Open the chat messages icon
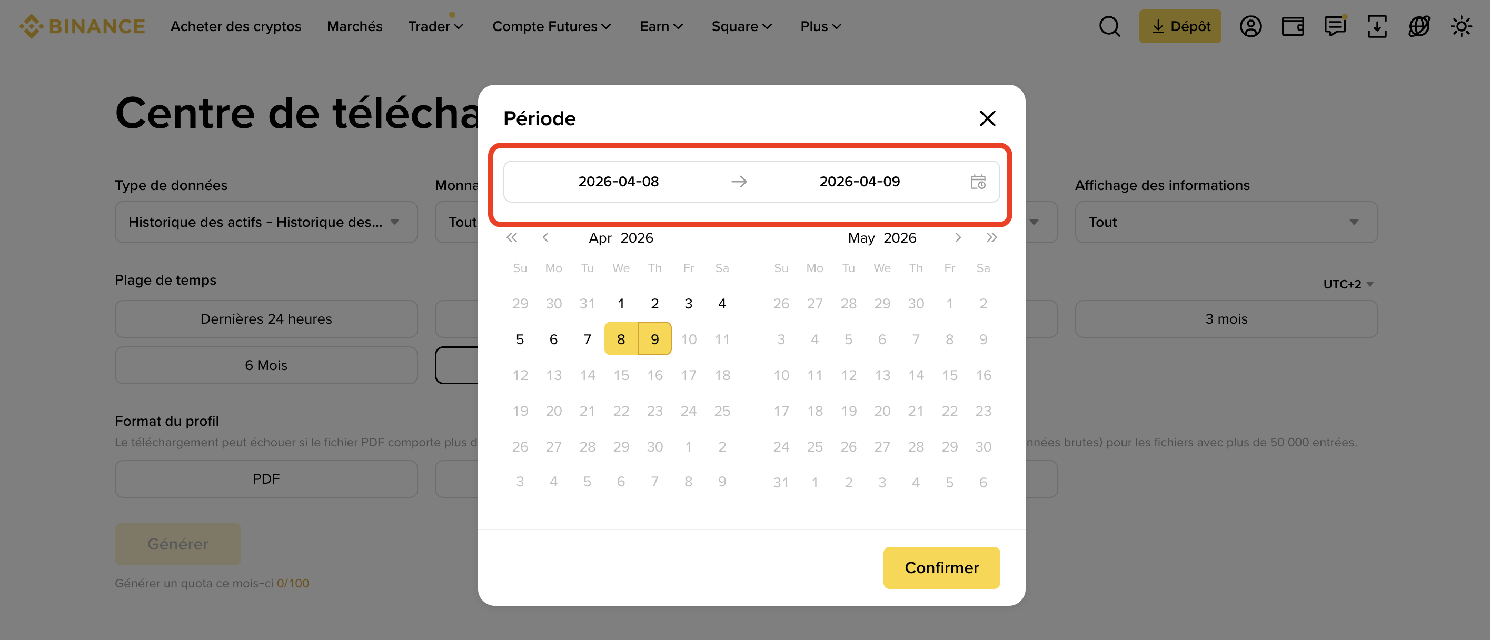Viewport: 1490px width, 640px height. click(x=1334, y=27)
